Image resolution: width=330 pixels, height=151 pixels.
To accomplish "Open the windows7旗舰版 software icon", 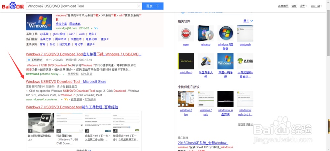I will point(225,33).
